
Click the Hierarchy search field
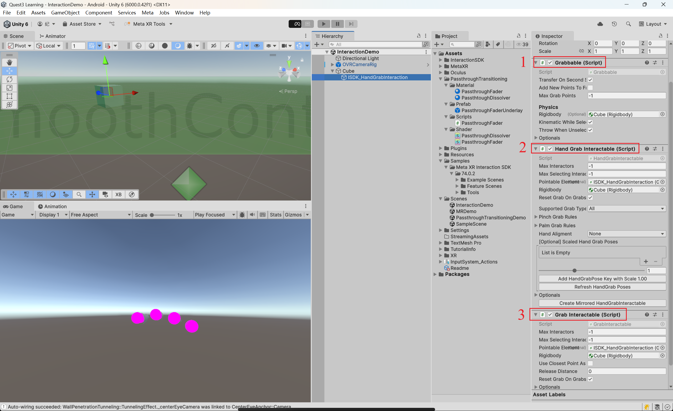375,44
